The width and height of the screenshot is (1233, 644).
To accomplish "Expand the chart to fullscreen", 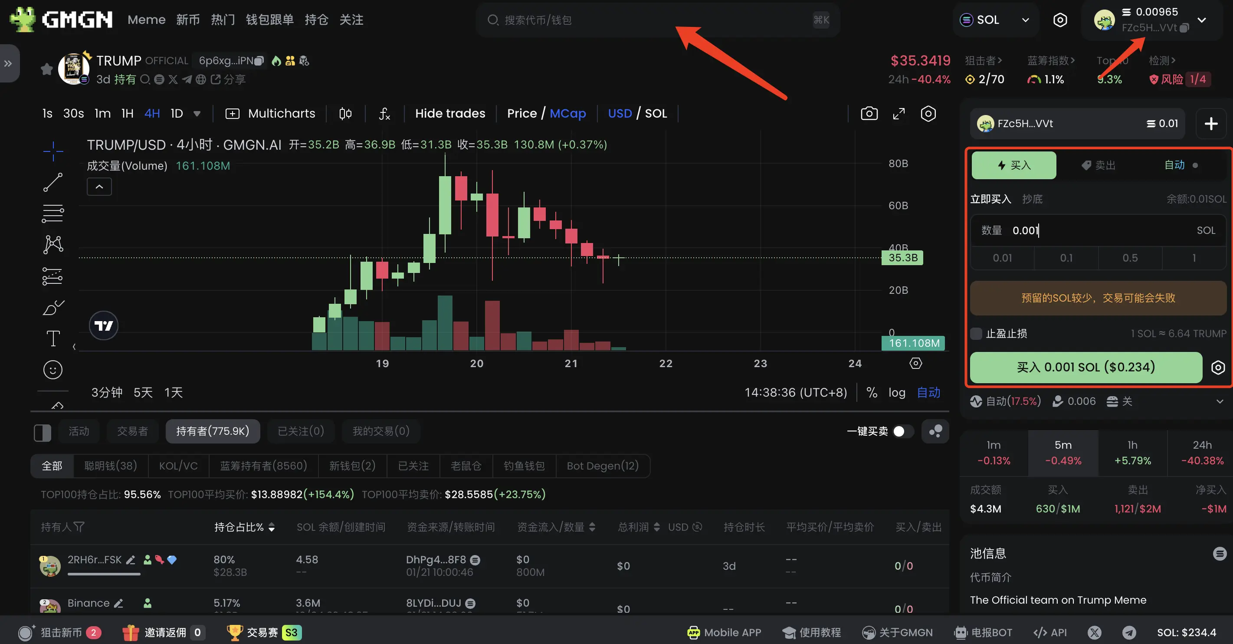I will [899, 113].
